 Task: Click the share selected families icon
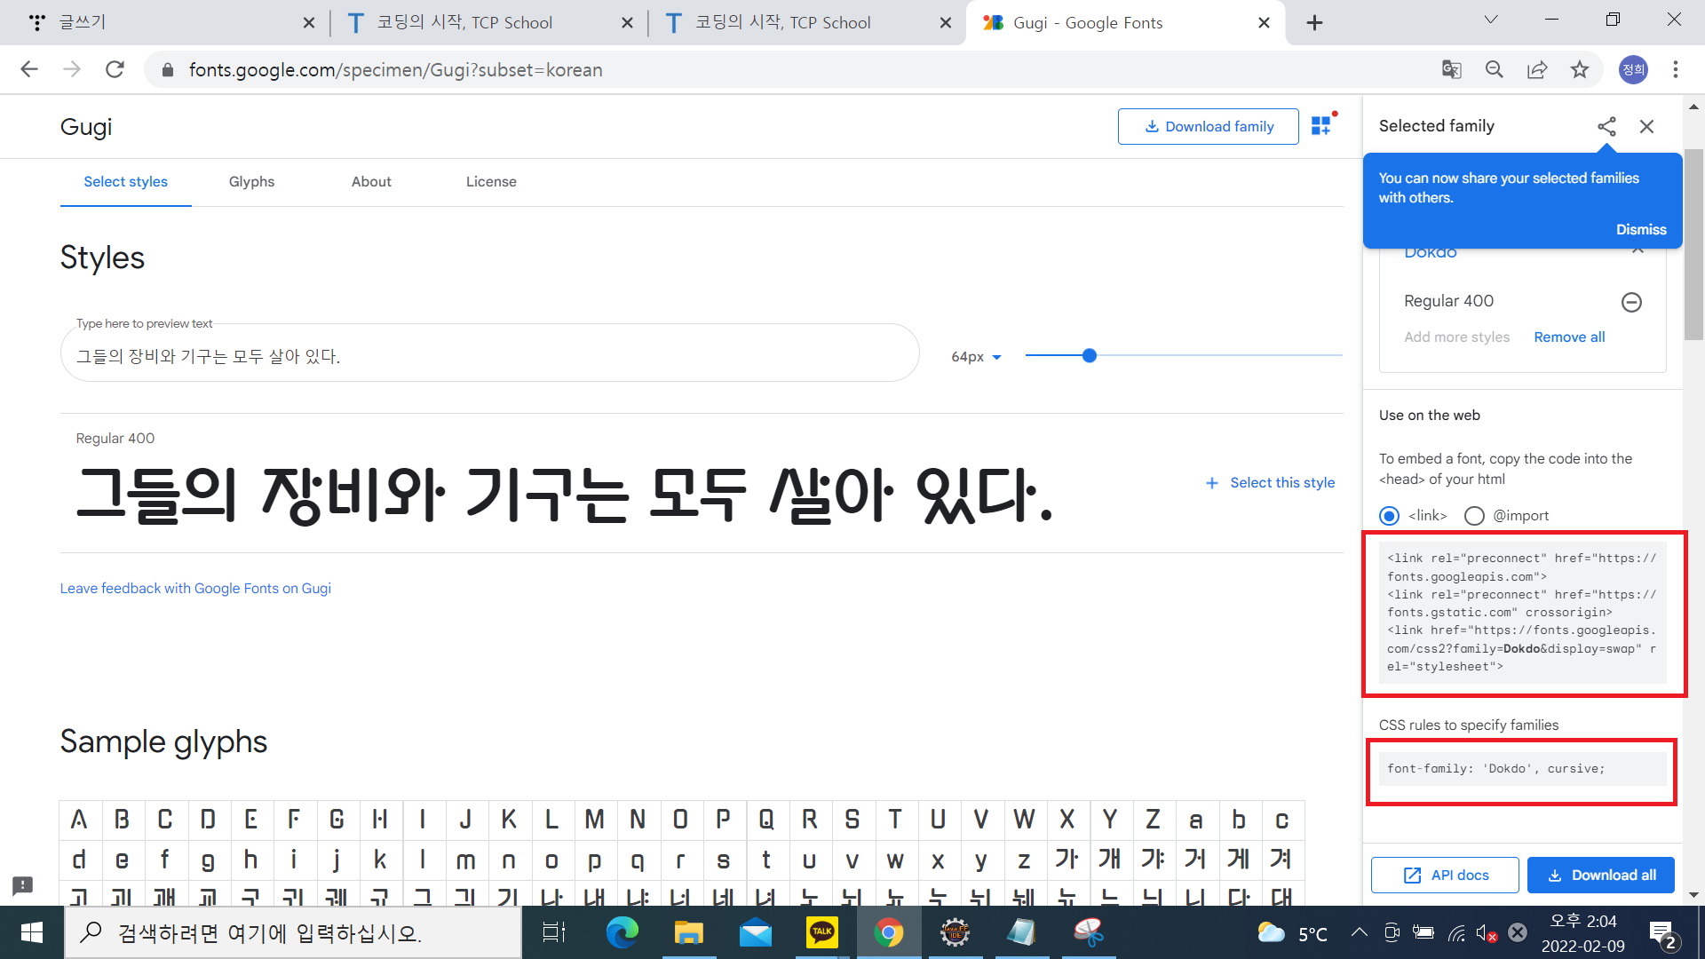[x=1606, y=126]
